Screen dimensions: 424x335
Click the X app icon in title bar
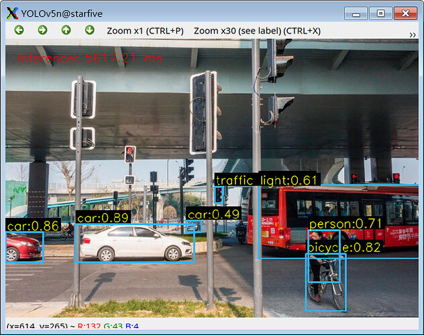point(11,12)
